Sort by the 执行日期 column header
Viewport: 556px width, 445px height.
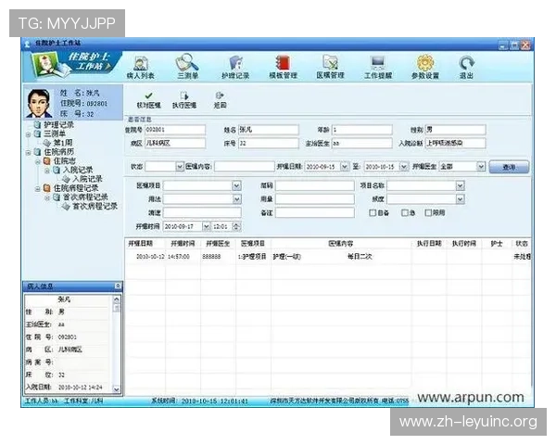tap(429, 244)
